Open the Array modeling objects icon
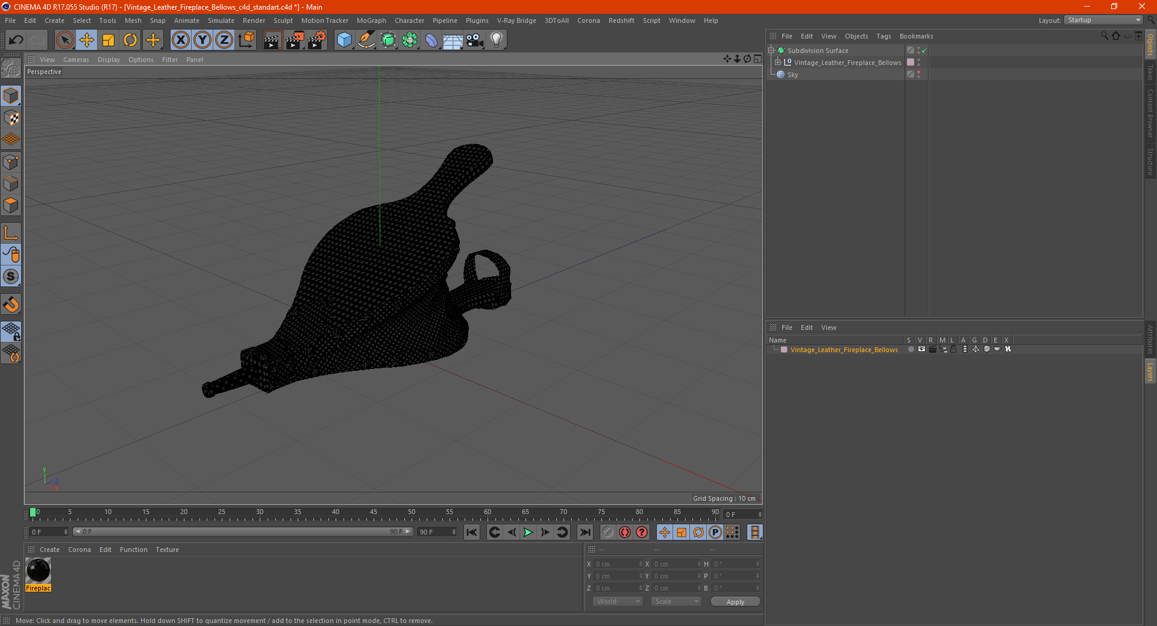This screenshot has width=1157, height=626. (410, 40)
